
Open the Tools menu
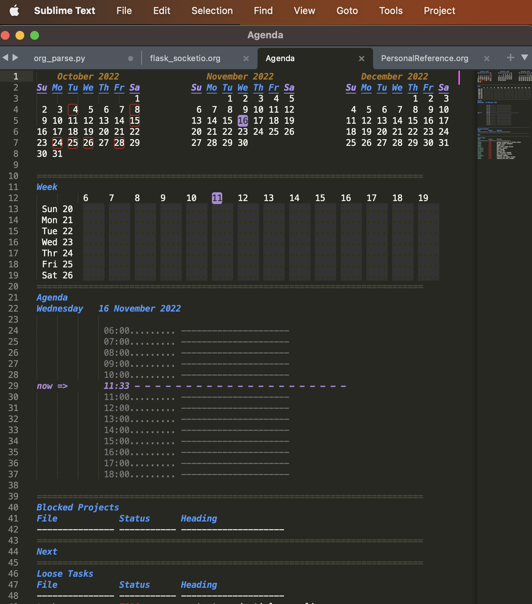(391, 11)
